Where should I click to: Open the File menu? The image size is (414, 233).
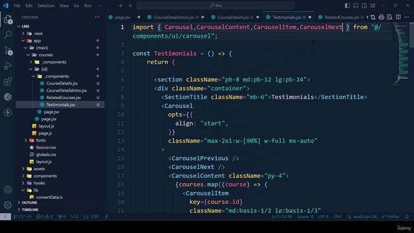click(x=17, y=6)
